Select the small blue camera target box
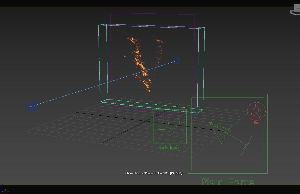This screenshot has width=300, height=194. 176,61
